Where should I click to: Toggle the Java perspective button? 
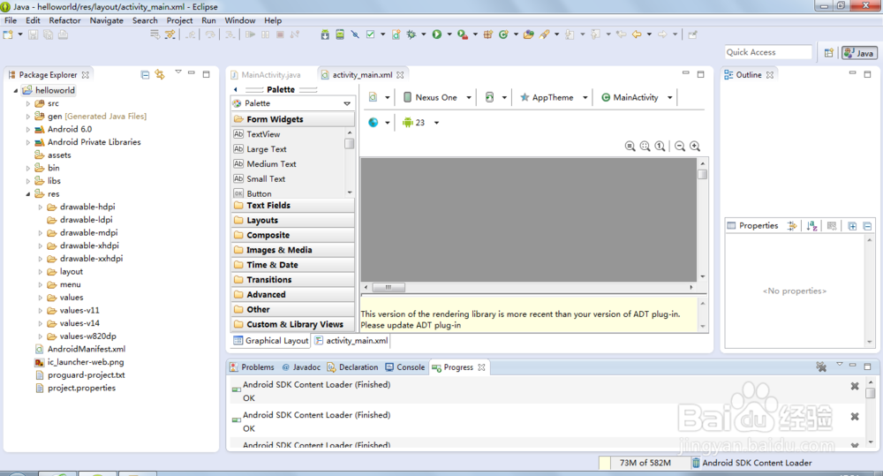coord(859,53)
